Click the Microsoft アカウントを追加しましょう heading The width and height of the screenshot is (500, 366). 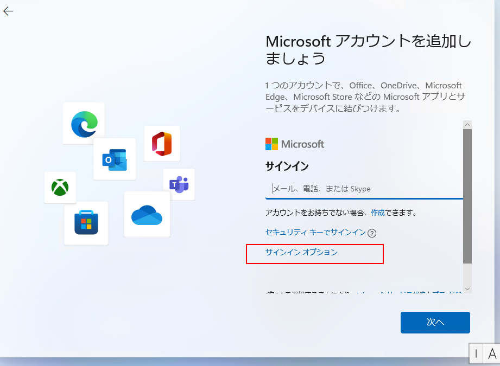[368, 50]
